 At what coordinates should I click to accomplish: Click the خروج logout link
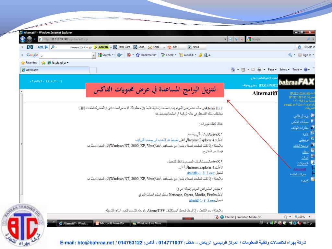click(304, 181)
